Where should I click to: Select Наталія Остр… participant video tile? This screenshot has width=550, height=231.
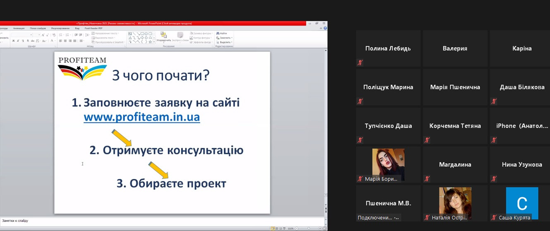coord(455,203)
